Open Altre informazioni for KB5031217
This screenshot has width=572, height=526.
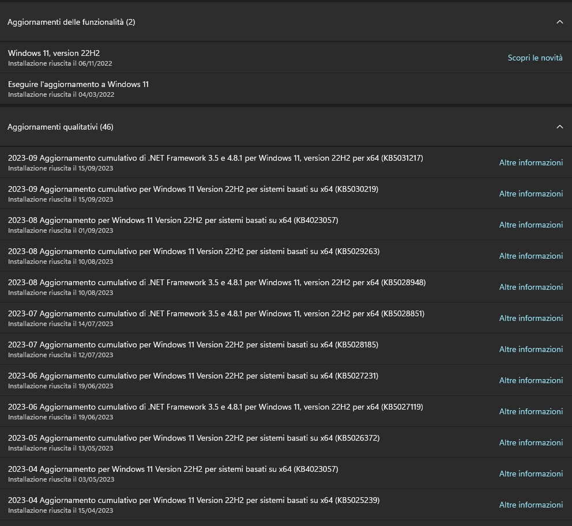coord(530,162)
